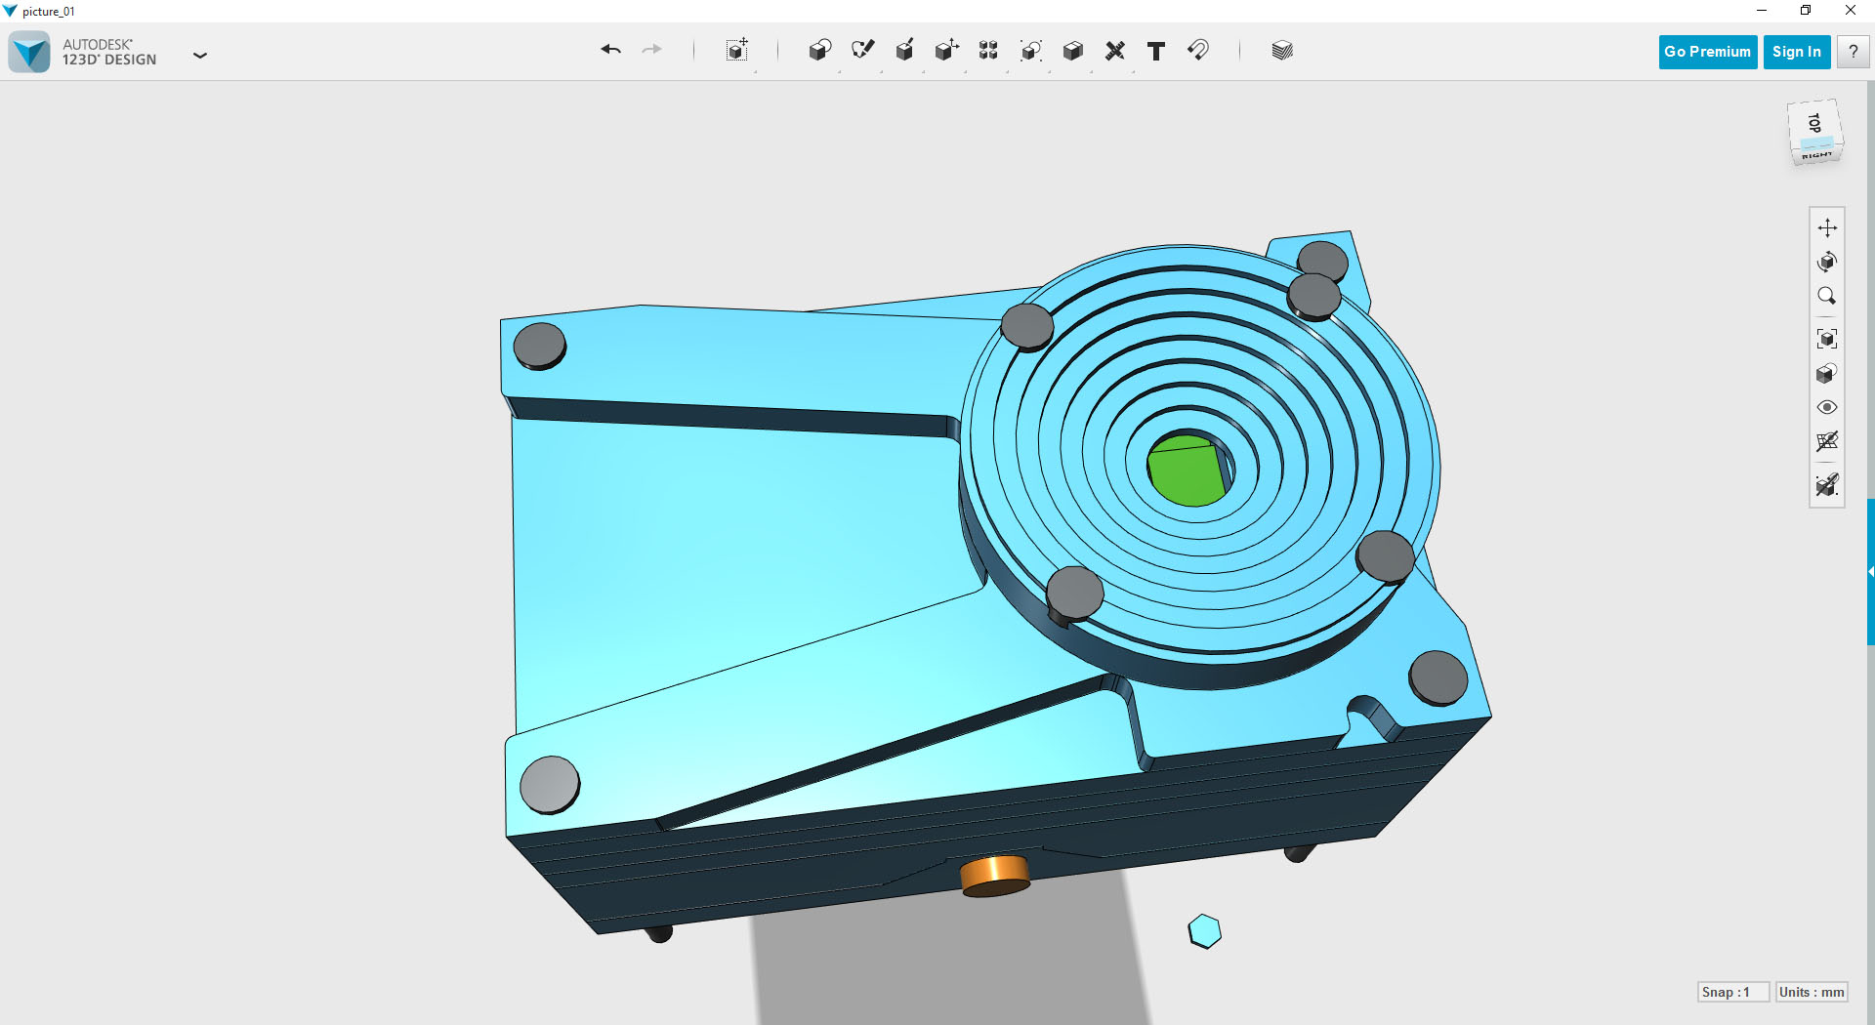1875x1025 pixels.
Task: Open the Snap value dropdown
Action: (x=1733, y=992)
